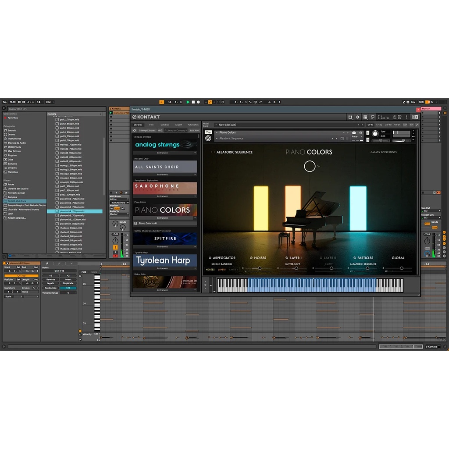Expand All Saints Choir Instruments dropdown
449x449 pixels.
[x=195, y=175]
